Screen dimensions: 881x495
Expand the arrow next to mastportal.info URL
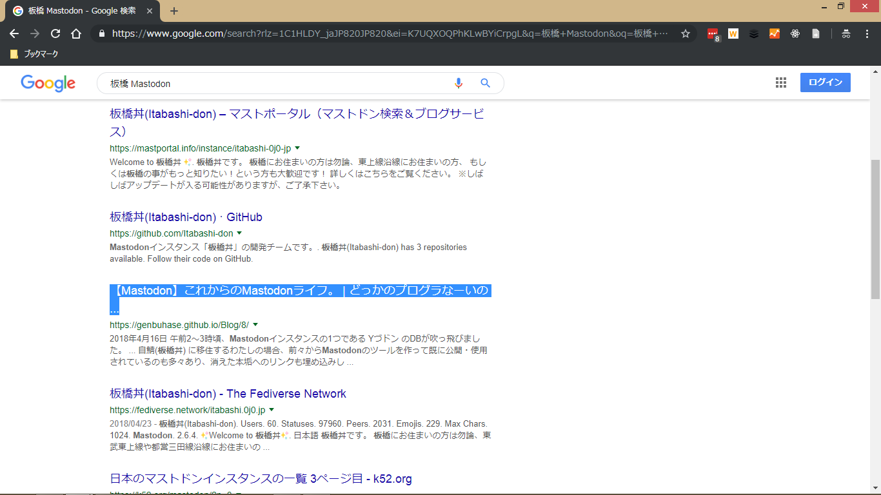tap(297, 148)
